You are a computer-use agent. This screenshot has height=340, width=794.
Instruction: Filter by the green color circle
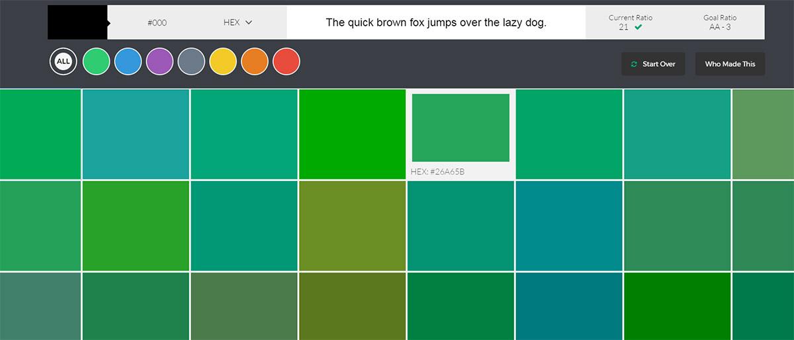tap(96, 62)
